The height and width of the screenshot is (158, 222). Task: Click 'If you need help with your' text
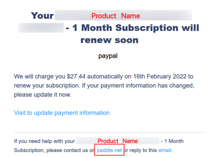pos(44,141)
